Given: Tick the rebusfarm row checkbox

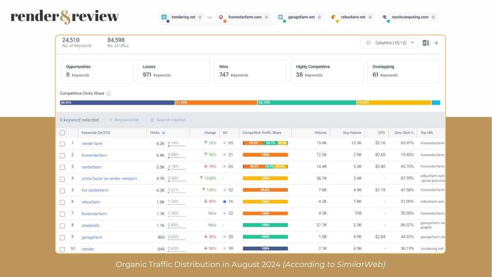Looking at the screenshot, I should coord(62,202).
